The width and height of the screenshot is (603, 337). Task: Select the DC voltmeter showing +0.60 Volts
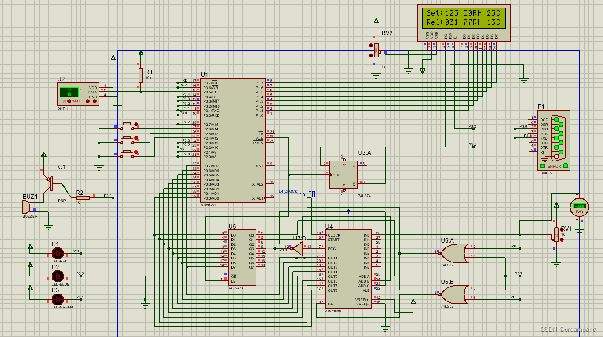click(579, 206)
